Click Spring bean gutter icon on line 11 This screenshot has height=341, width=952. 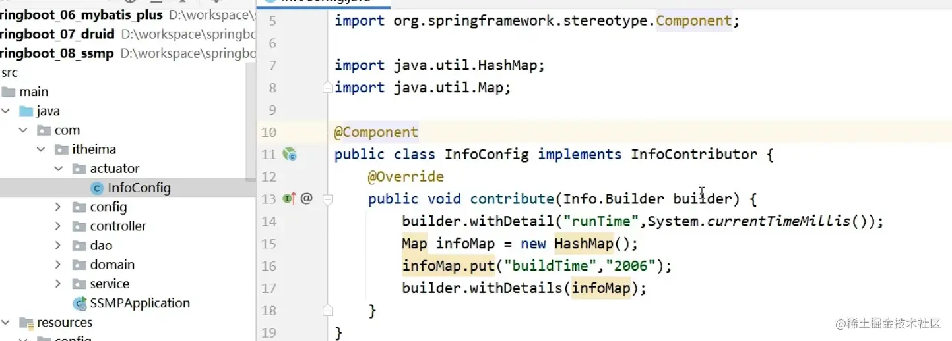pos(290,155)
